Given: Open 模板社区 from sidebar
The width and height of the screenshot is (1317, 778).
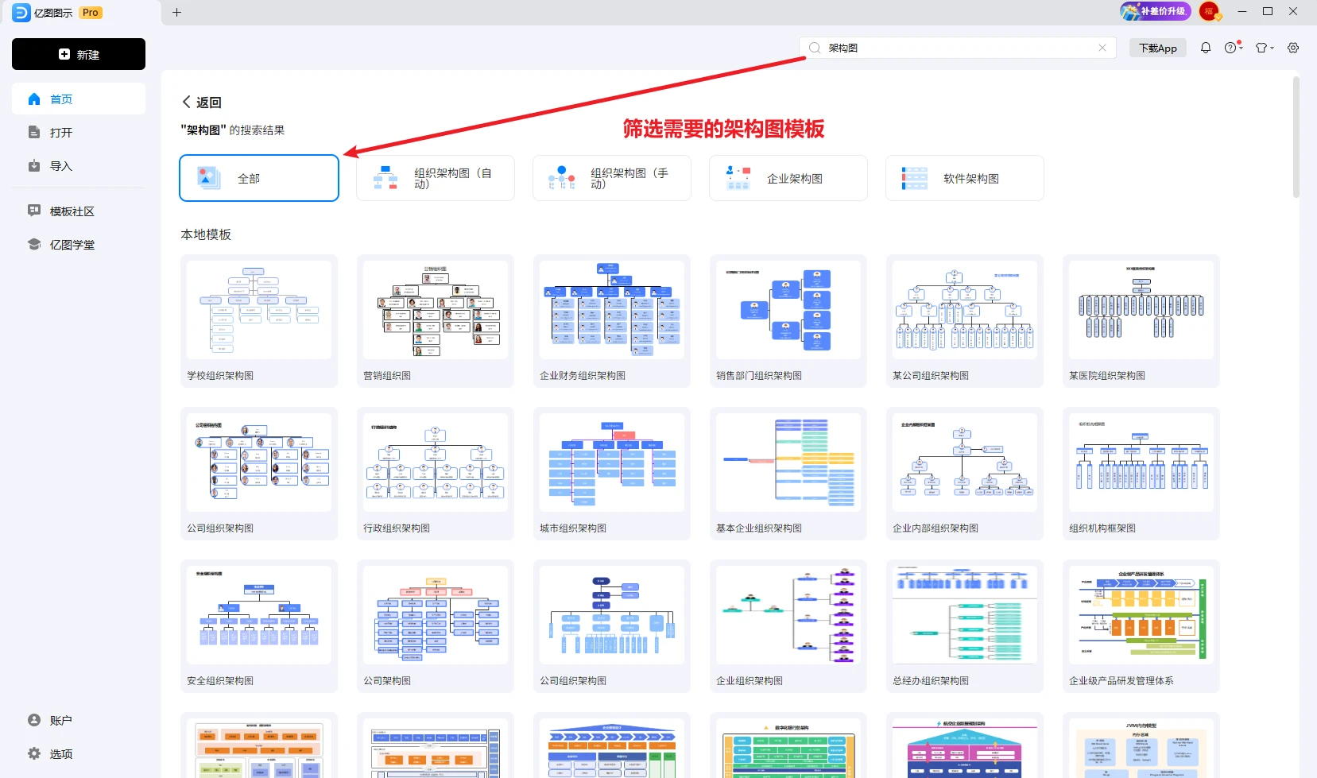Looking at the screenshot, I should [79, 211].
